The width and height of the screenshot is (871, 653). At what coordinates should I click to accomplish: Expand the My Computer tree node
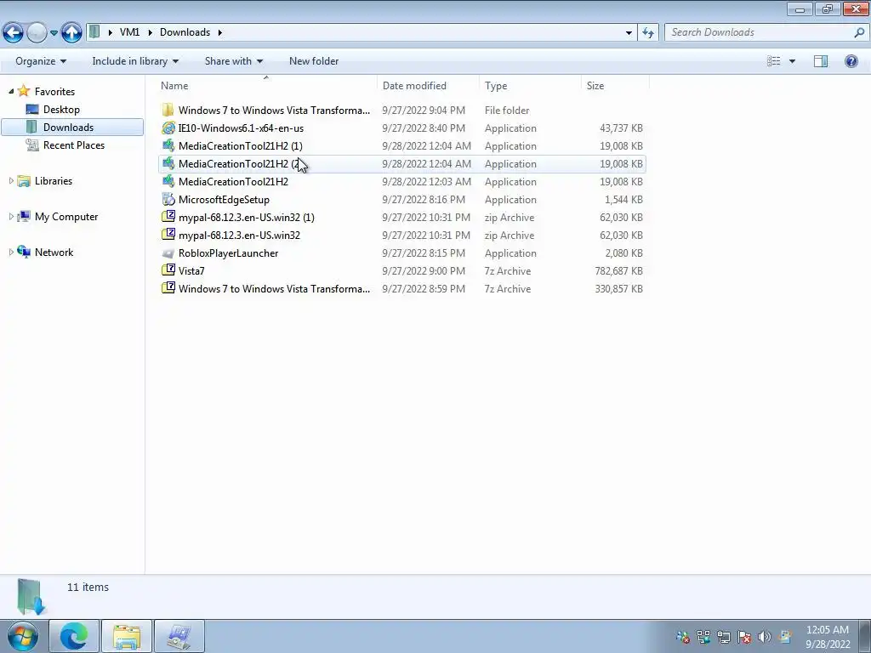tap(10, 217)
